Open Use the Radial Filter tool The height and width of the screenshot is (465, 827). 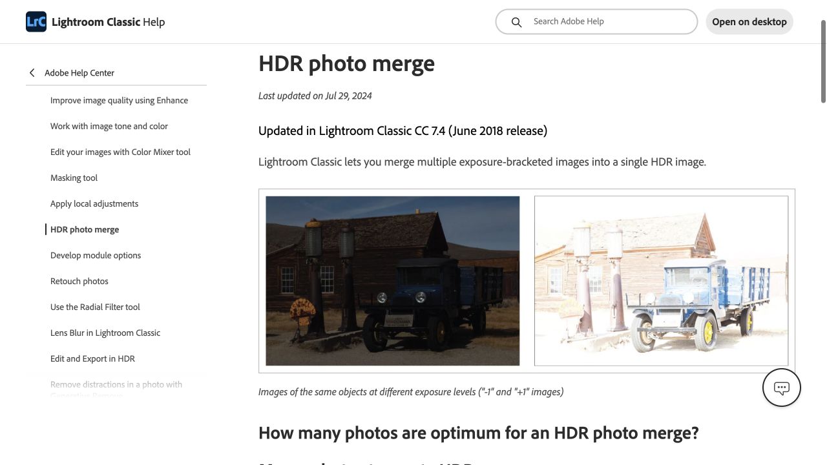click(95, 307)
